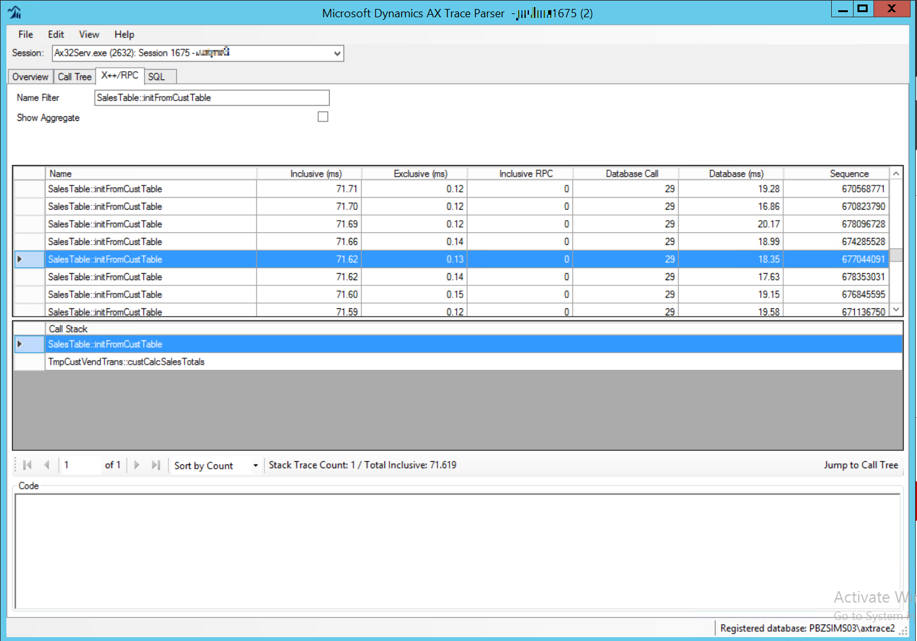Open the File menu
917x641 pixels.
pyautogui.click(x=26, y=35)
